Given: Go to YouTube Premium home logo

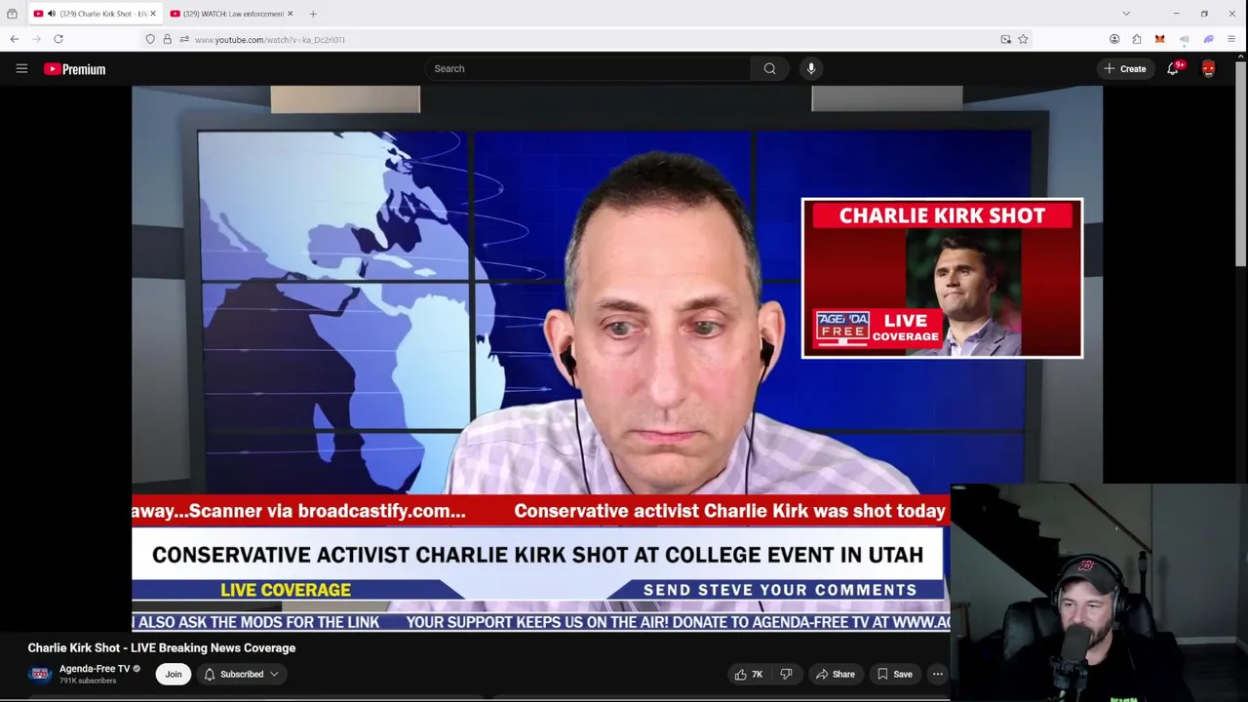Looking at the screenshot, I should (74, 69).
